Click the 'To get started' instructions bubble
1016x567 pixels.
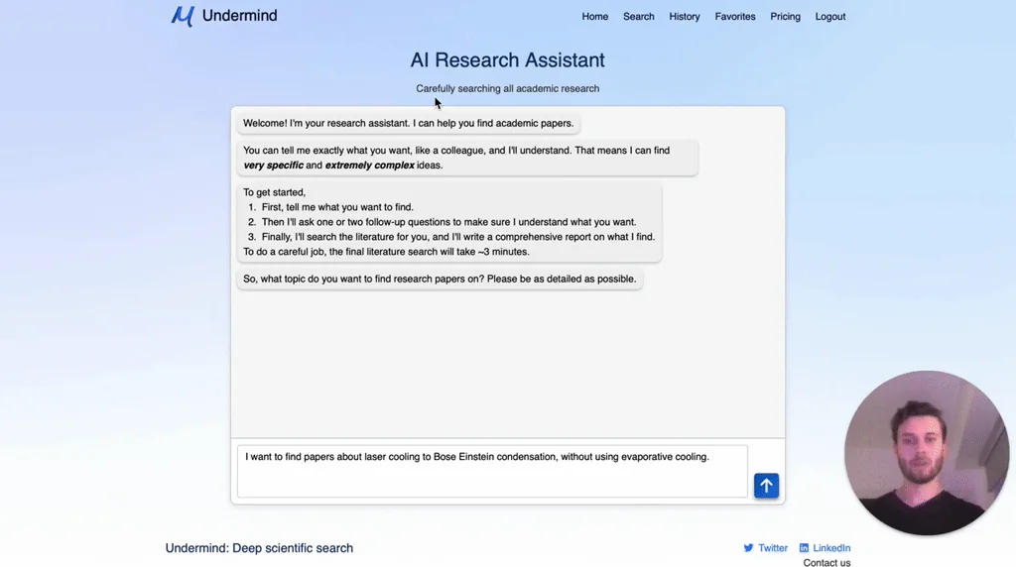[448, 222]
